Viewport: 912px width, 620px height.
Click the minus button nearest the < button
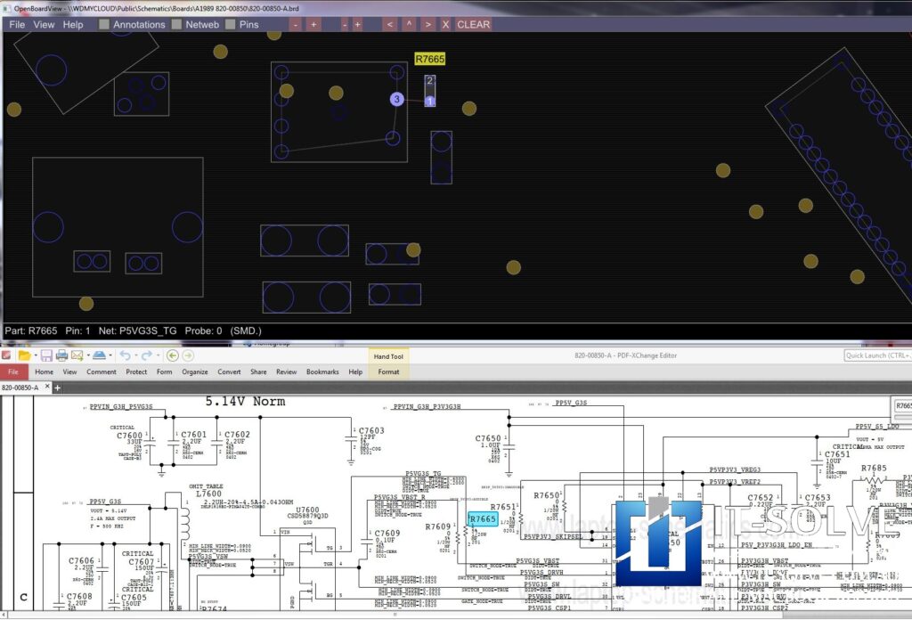click(345, 24)
